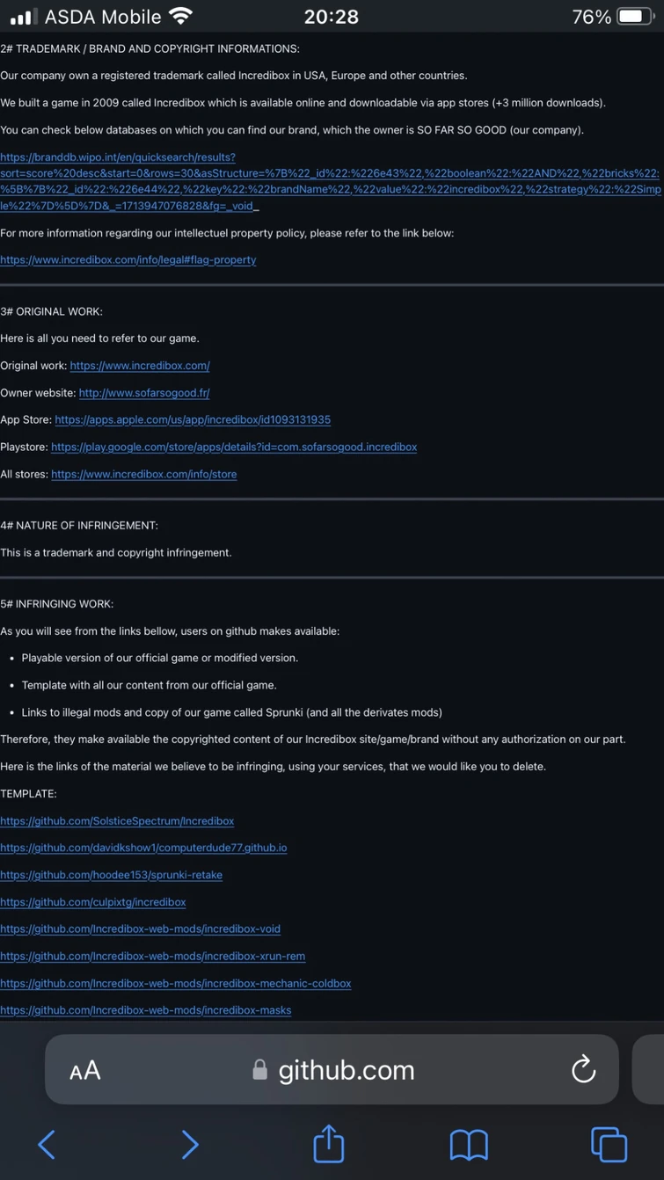664x1180 pixels.
Task: Reload the github.com page
Action: coord(583,1069)
